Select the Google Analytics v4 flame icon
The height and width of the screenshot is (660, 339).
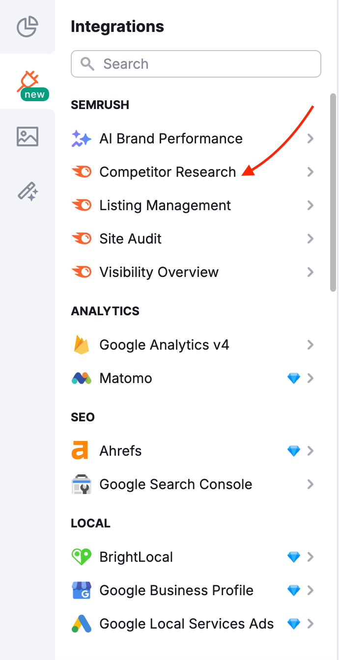82,345
